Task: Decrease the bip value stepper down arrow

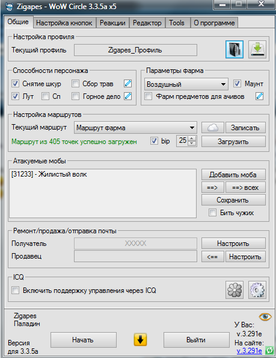Action: pos(192,143)
